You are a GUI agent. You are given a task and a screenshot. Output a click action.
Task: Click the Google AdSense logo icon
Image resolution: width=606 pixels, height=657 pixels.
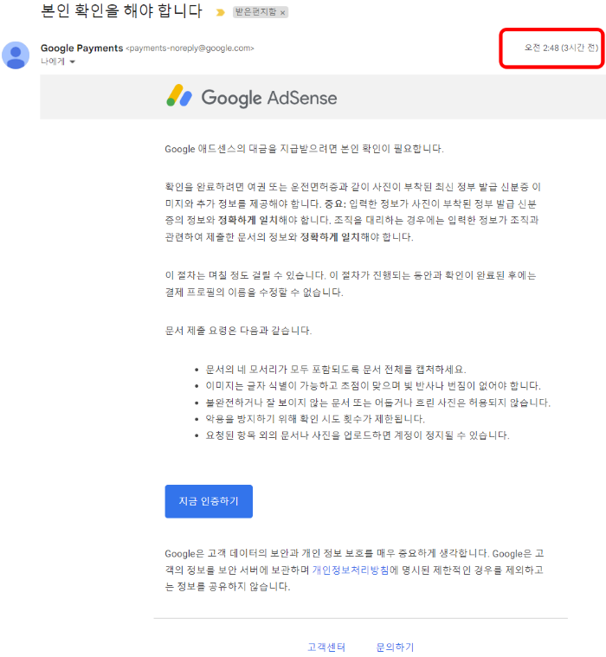179,95
